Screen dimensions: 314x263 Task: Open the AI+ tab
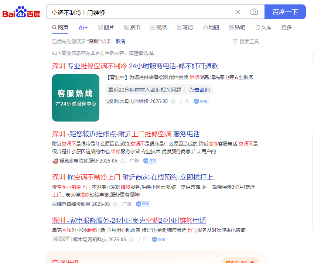(83, 28)
